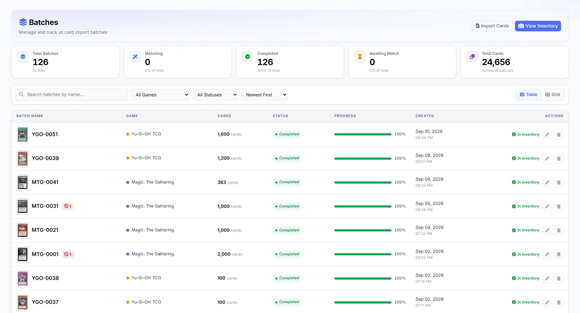
Task: Edit the MTG-0001 batch
Action: coord(547,254)
